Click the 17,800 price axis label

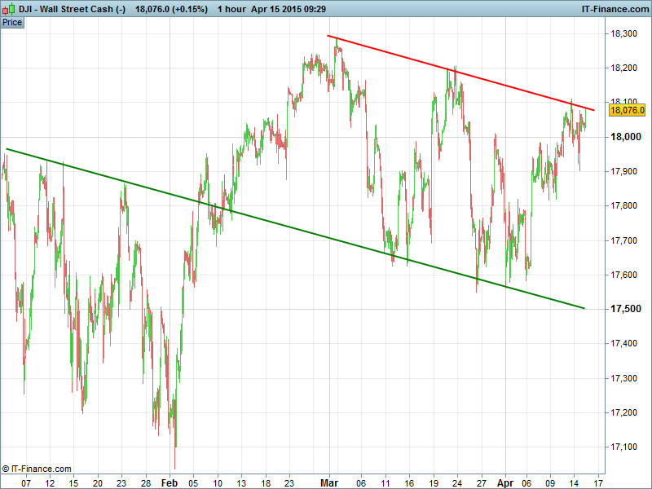pyautogui.click(x=623, y=206)
